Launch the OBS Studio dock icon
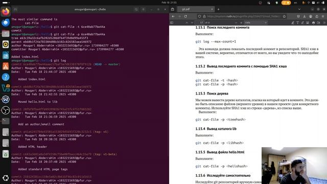 [6, 110]
